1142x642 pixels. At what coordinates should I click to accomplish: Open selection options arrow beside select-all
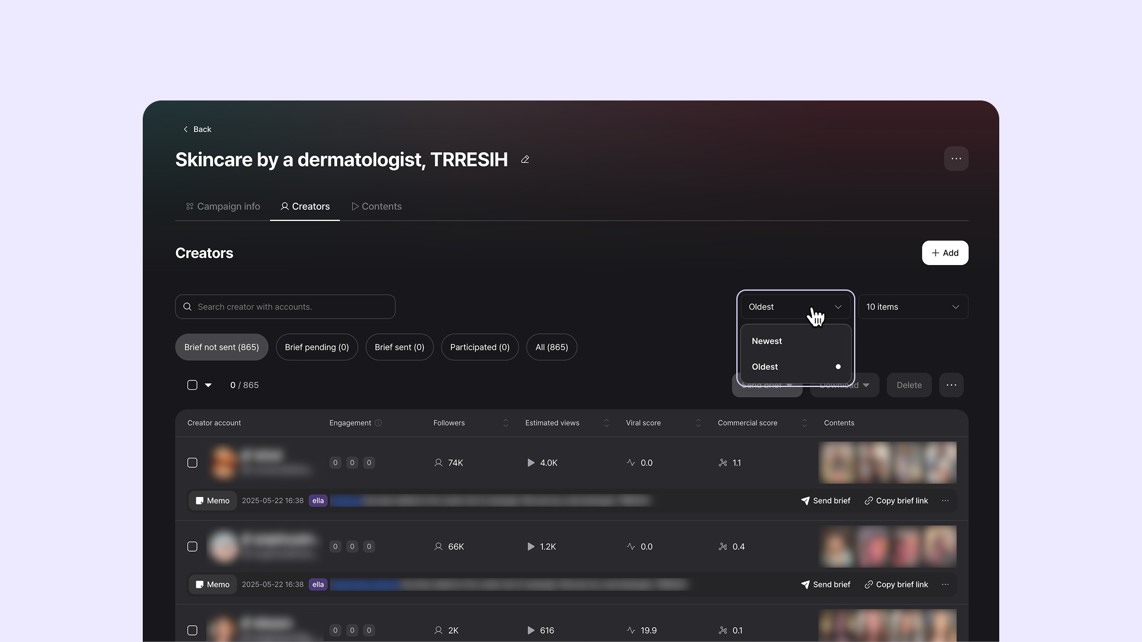click(x=208, y=385)
